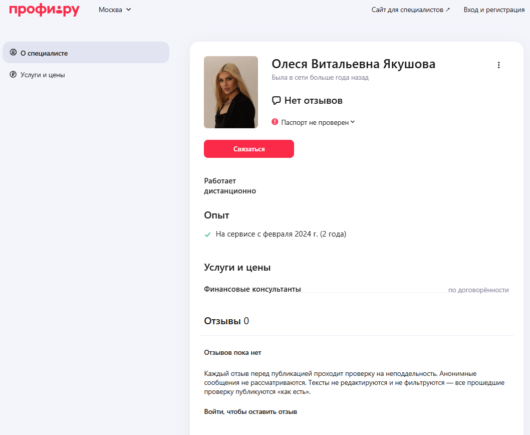The height and width of the screenshot is (435, 530).
Task: Click the Отзывов пока нет text
Action: click(232, 352)
